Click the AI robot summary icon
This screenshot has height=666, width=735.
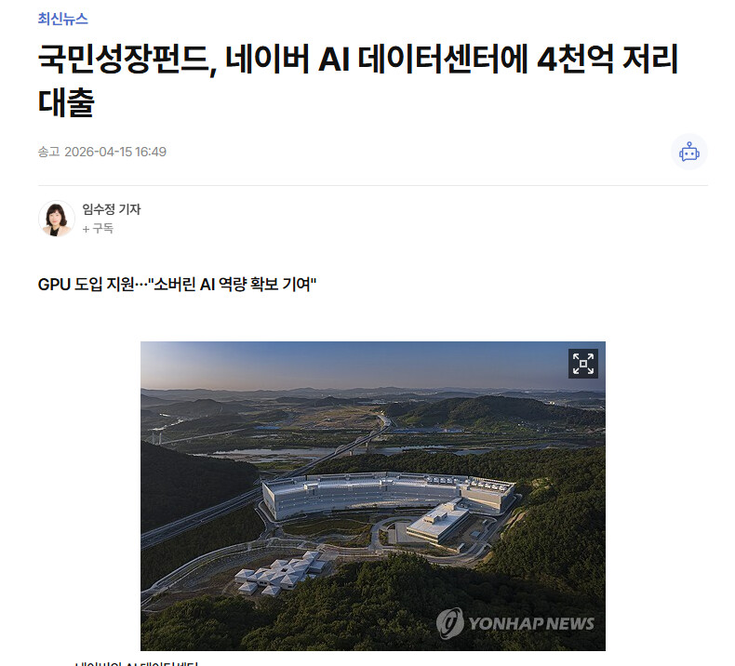[689, 152]
